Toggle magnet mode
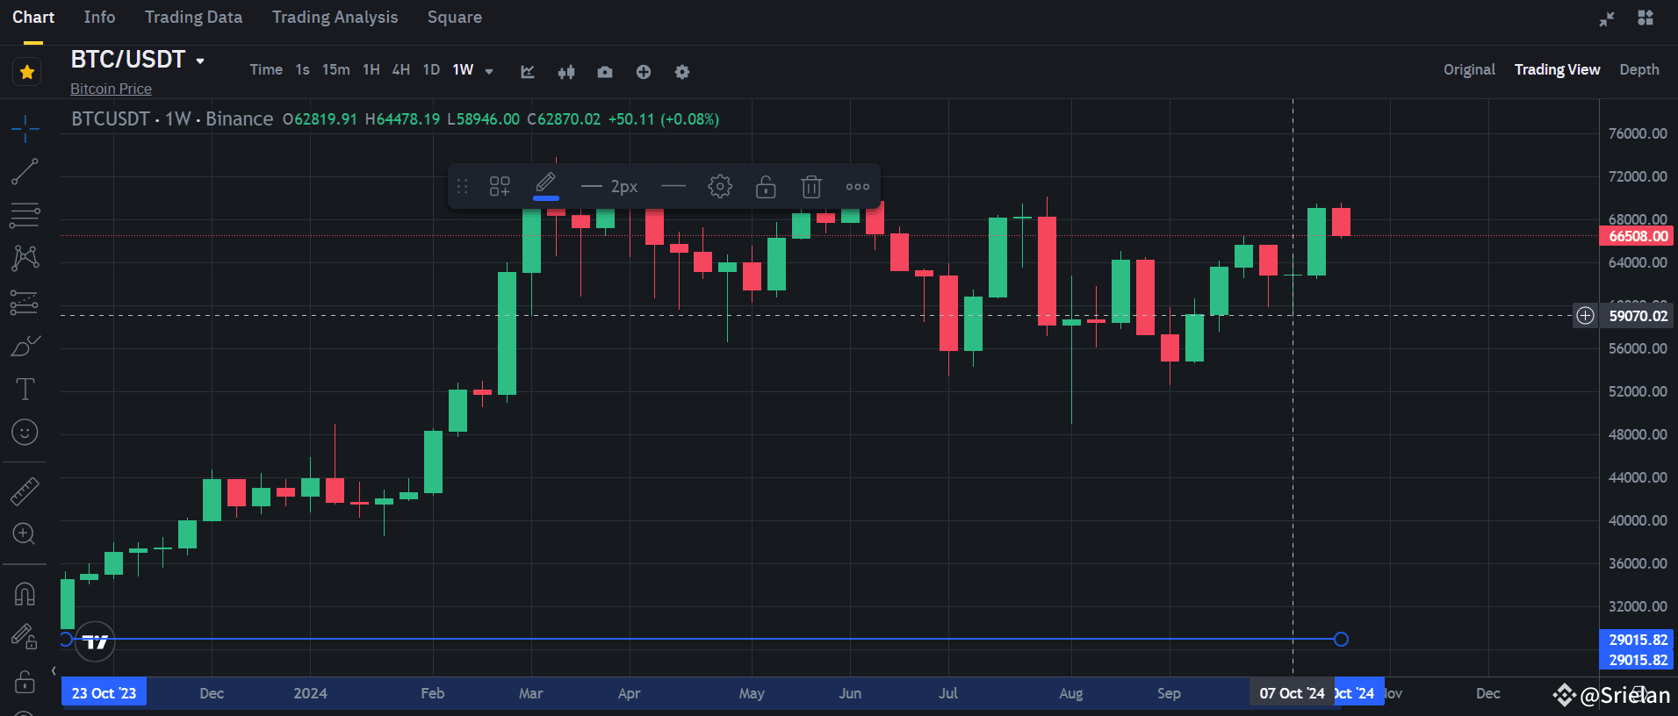 (25, 594)
